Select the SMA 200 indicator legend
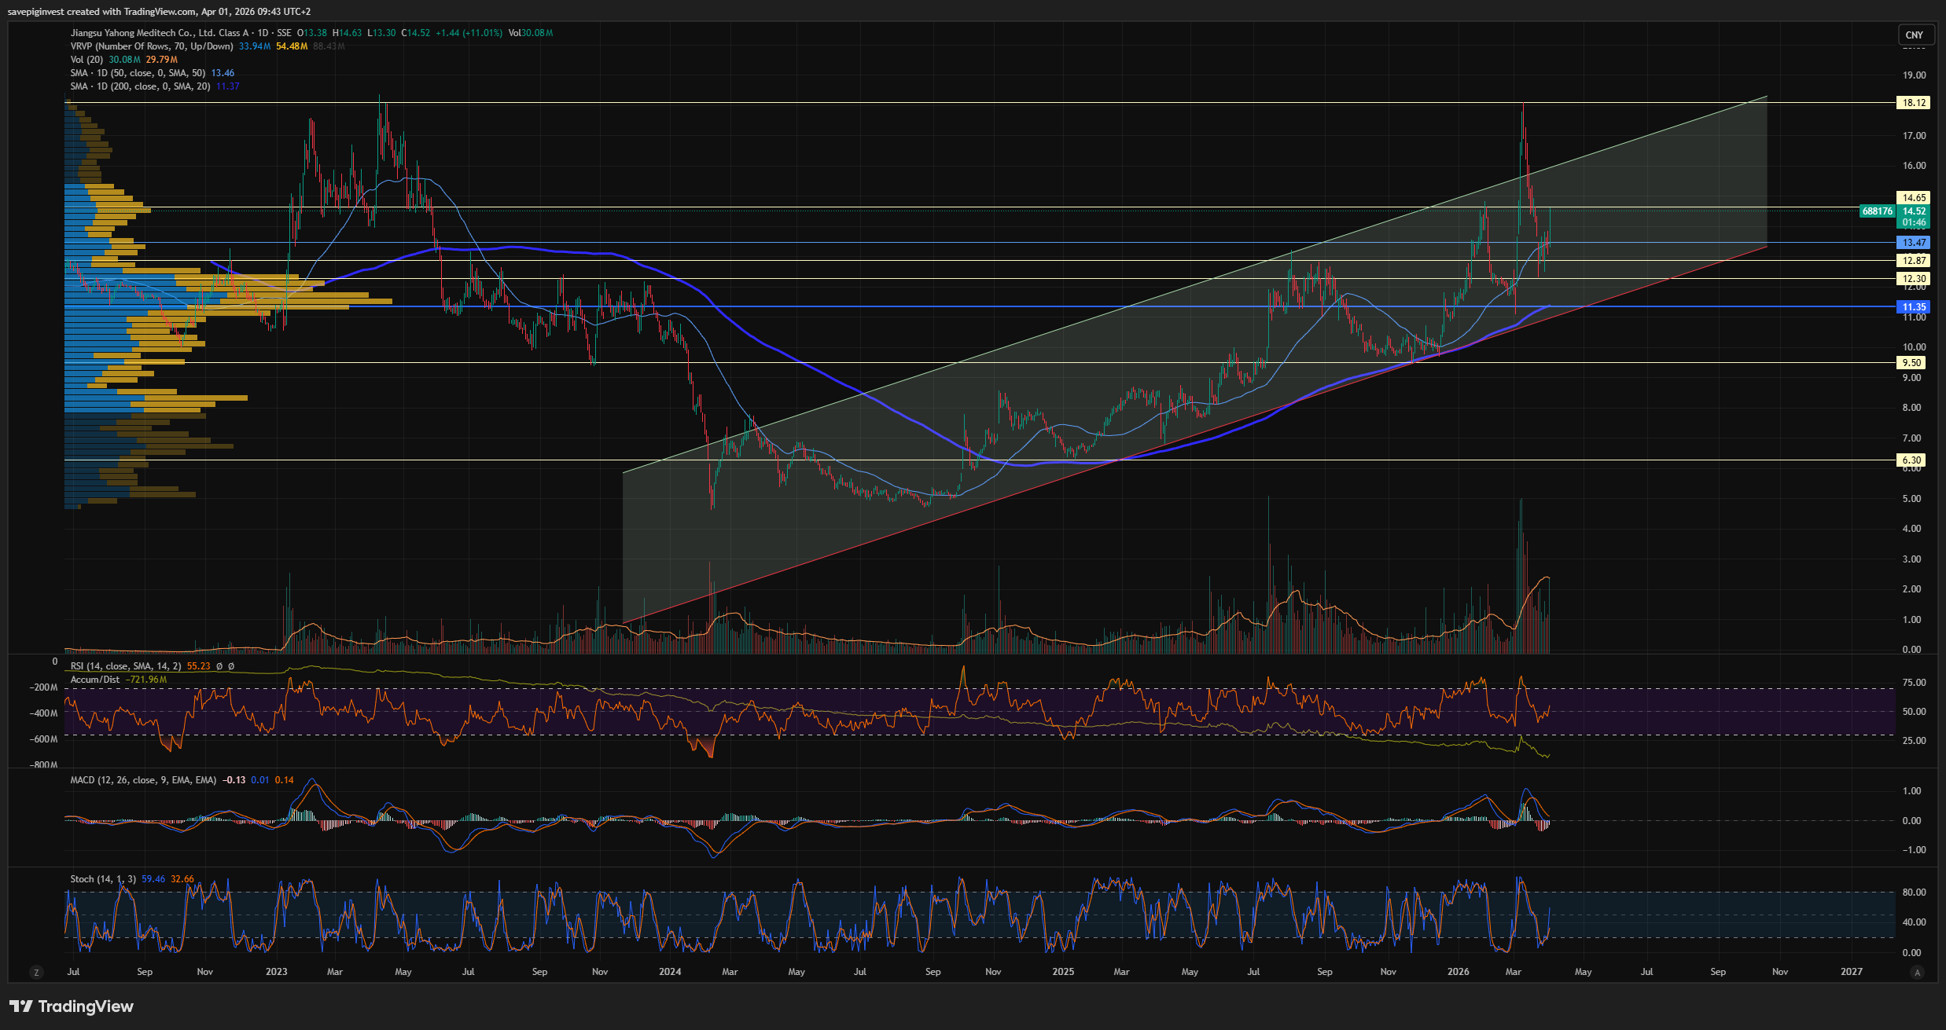The height and width of the screenshot is (1030, 1946). click(139, 86)
